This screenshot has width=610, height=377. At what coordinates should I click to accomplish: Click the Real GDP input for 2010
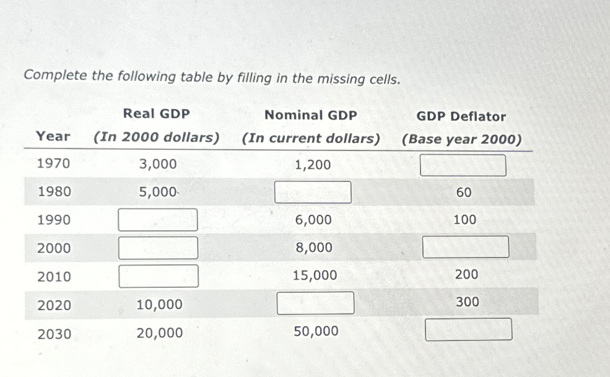(157, 275)
